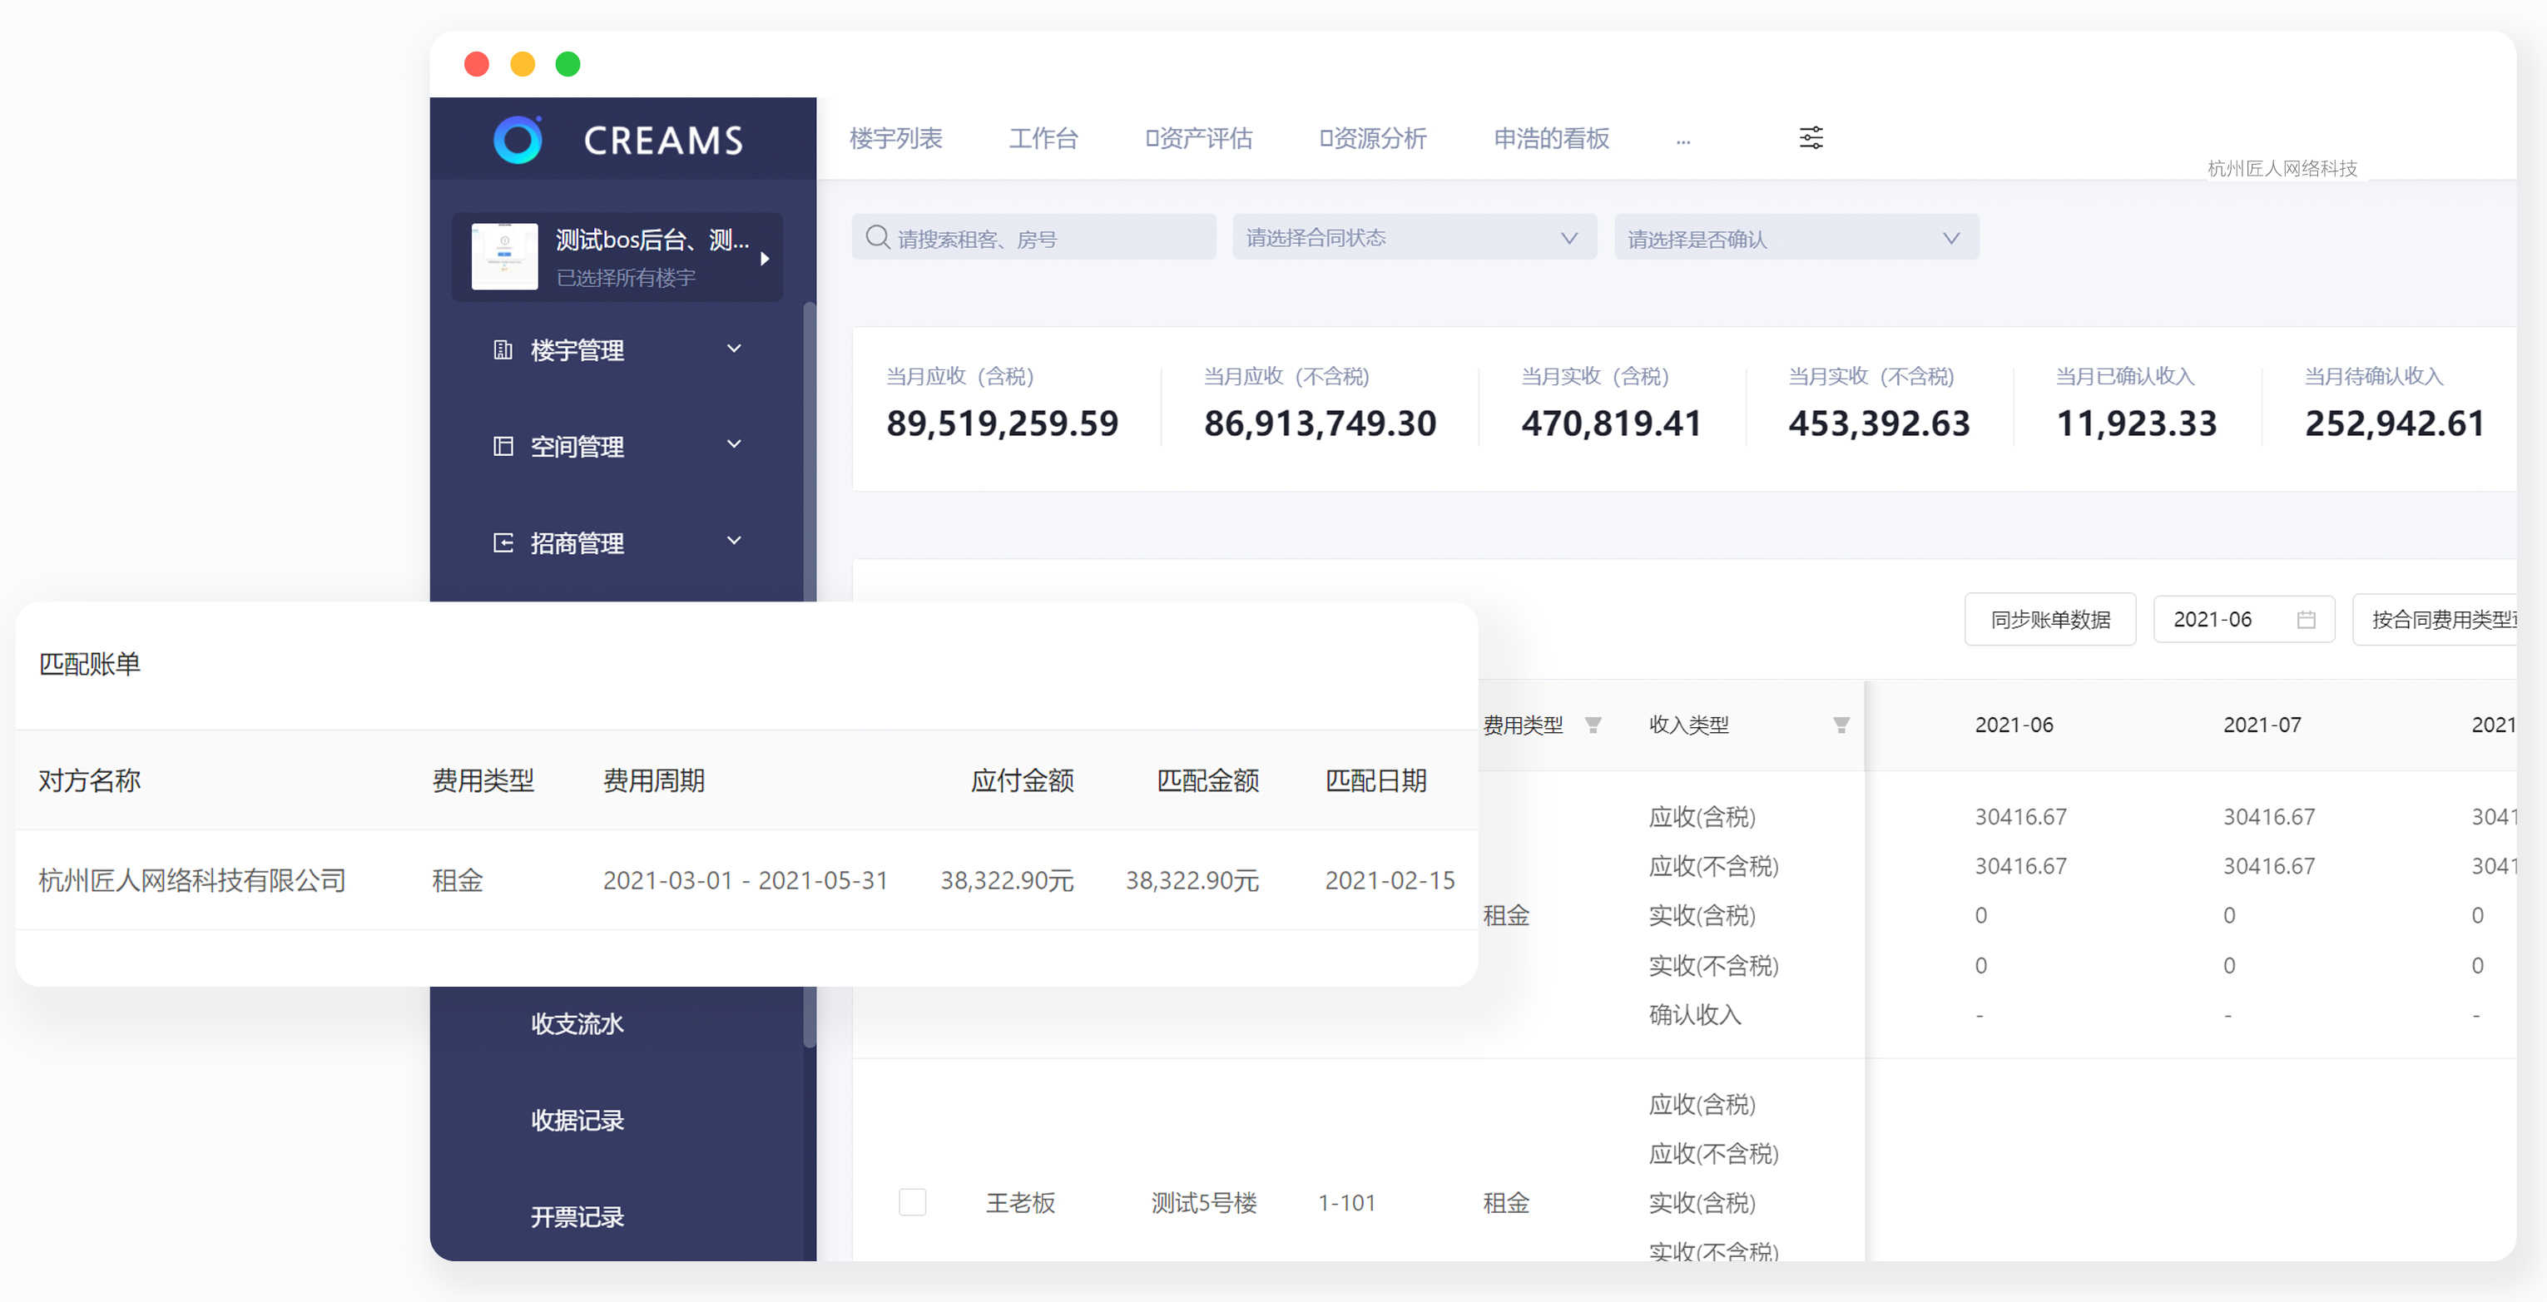Click 当月实收(含税) value 470,819.41

[x=1611, y=423]
